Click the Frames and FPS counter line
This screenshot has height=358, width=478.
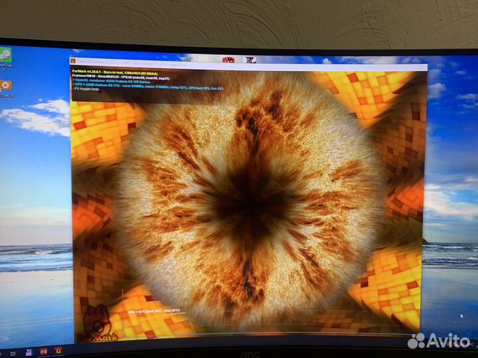point(121,76)
